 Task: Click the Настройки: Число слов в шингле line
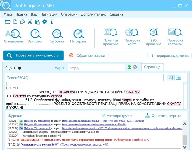coord(42,136)
